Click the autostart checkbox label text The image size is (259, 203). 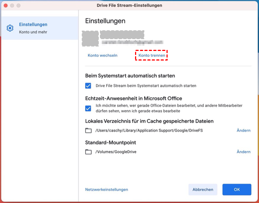146,86
